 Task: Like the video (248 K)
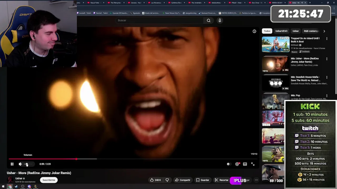click(x=155, y=180)
